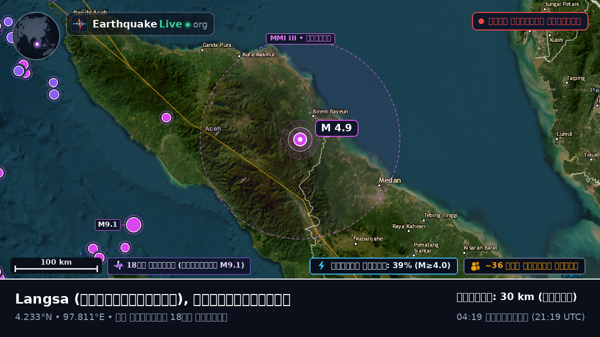Screen dimensions: 600x337
Task: Select the Taiping town label
Action: tap(575, 78)
